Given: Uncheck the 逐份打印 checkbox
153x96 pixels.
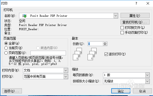Looking at the screenshot, I should (106, 54).
